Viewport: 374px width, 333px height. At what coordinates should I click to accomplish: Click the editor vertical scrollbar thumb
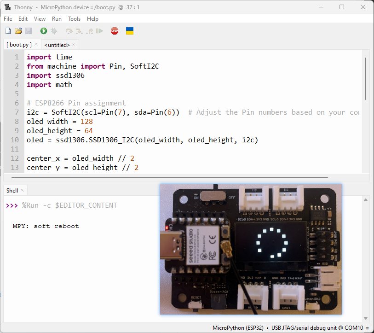coord(366,79)
